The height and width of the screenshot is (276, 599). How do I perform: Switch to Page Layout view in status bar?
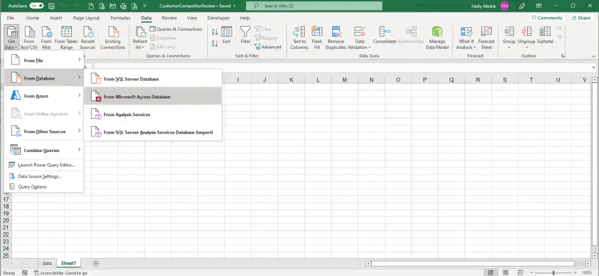coord(505,273)
